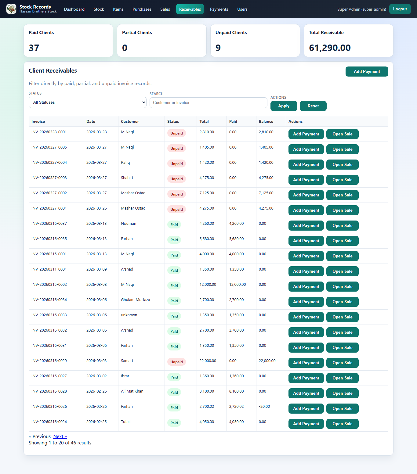Add payment for INV-20260316-0031

(x=306, y=347)
